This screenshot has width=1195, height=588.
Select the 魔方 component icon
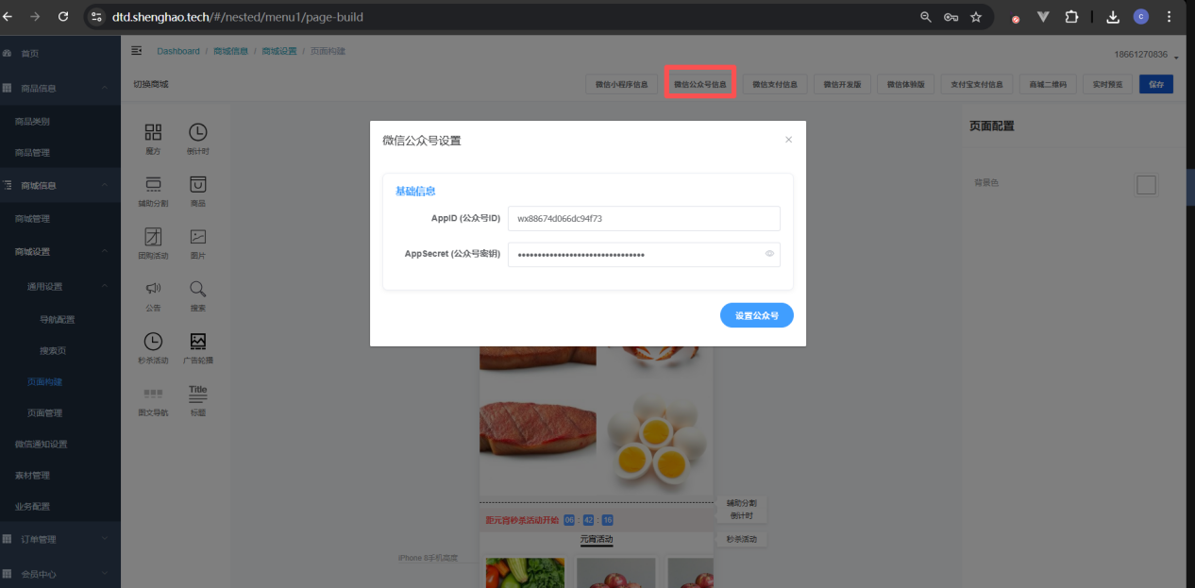(x=153, y=133)
